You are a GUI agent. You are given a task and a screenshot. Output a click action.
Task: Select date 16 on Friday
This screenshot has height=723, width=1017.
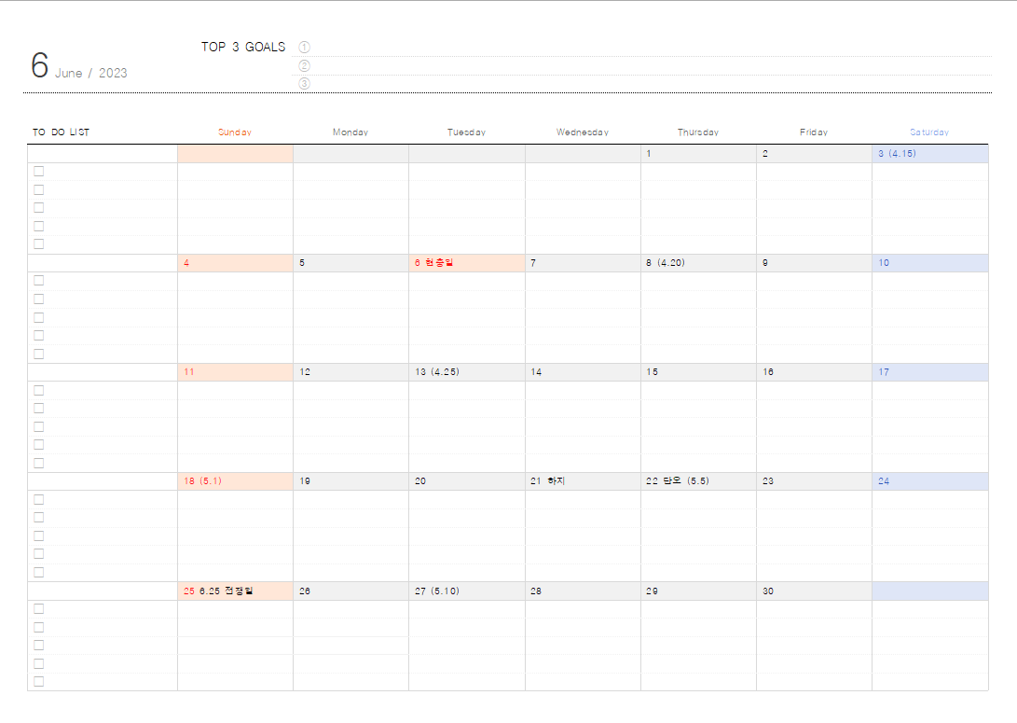pyautogui.click(x=814, y=372)
